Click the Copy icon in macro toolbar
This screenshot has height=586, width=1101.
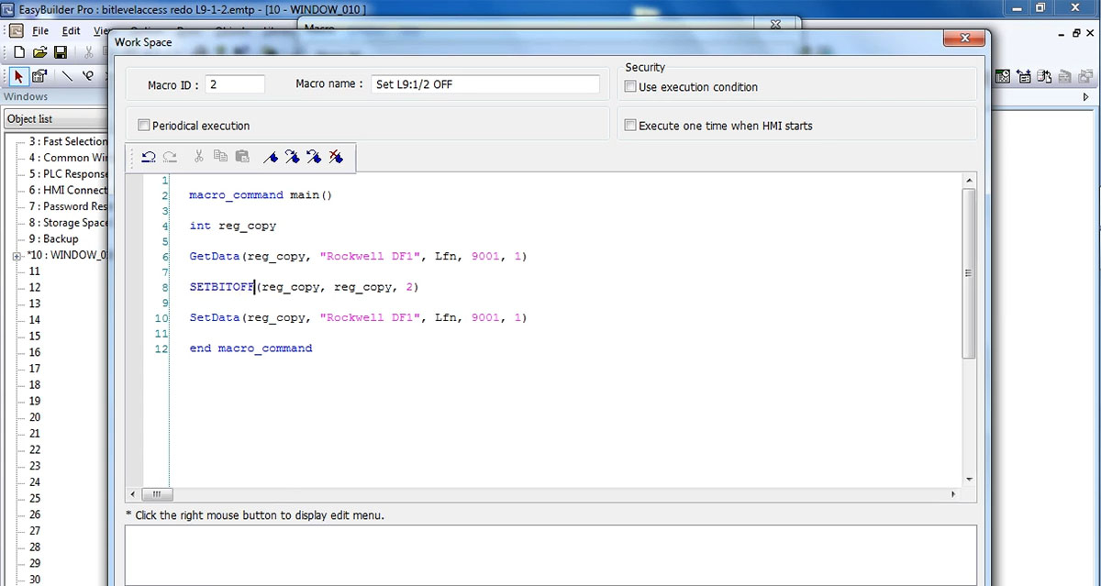coord(220,157)
